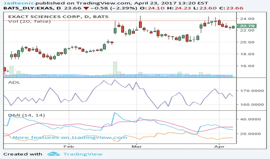Click the 24.00 price axis label
Image resolution: width=270 pixels, height=159 pixels.
(247, 19)
